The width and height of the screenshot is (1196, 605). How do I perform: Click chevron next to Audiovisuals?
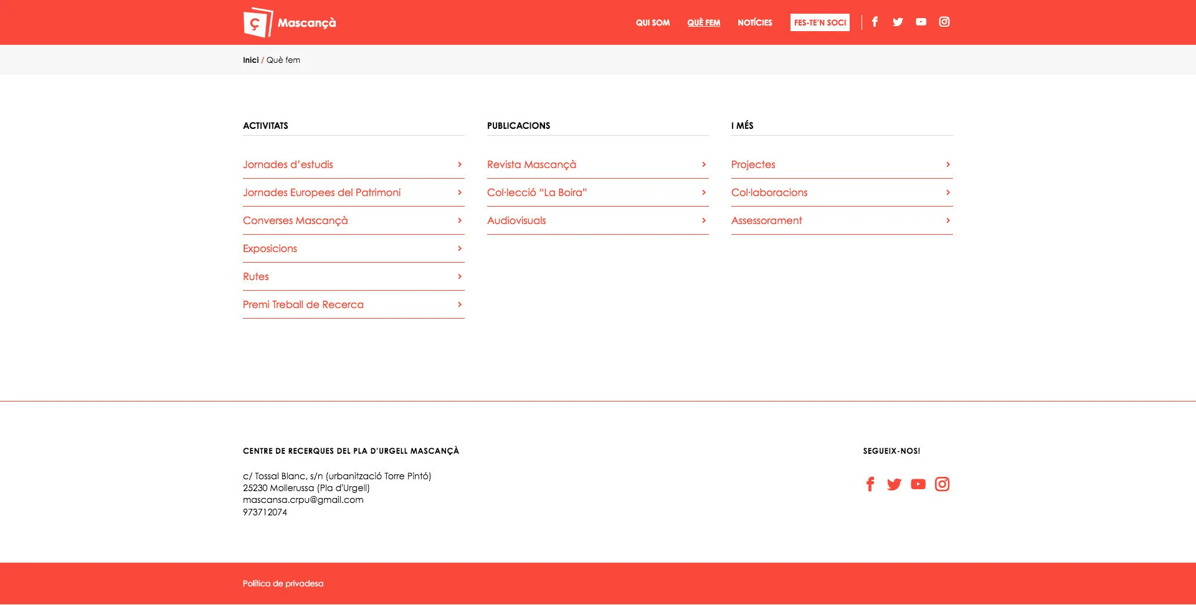click(x=704, y=220)
